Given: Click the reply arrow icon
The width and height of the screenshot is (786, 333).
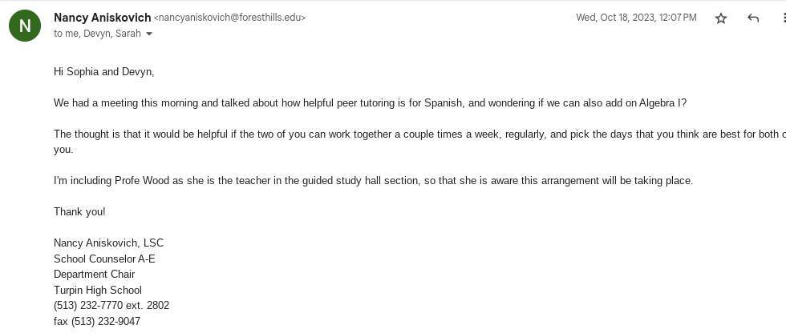Looking at the screenshot, I should pos(752,18).
